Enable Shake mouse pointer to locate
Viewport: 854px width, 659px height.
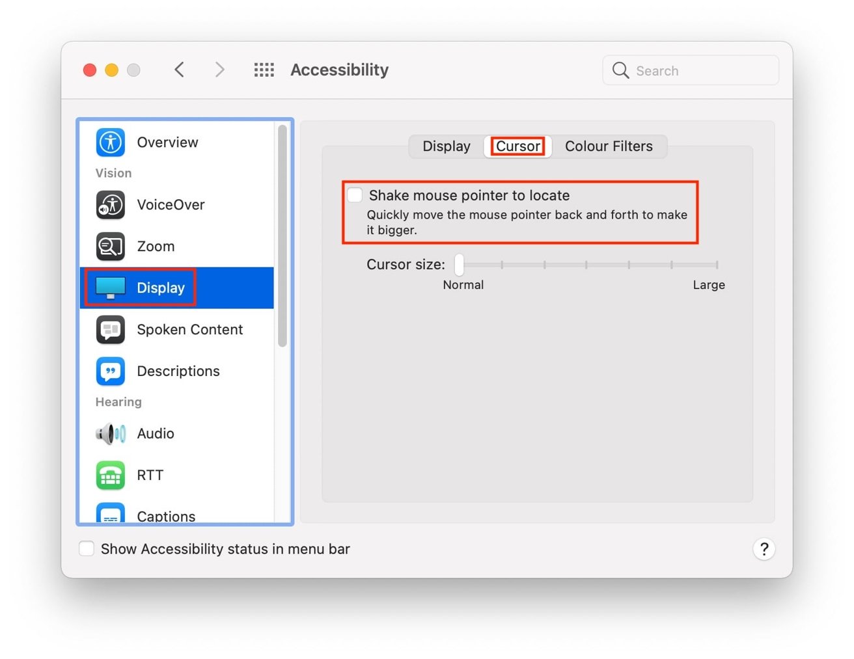pos(355,195)
